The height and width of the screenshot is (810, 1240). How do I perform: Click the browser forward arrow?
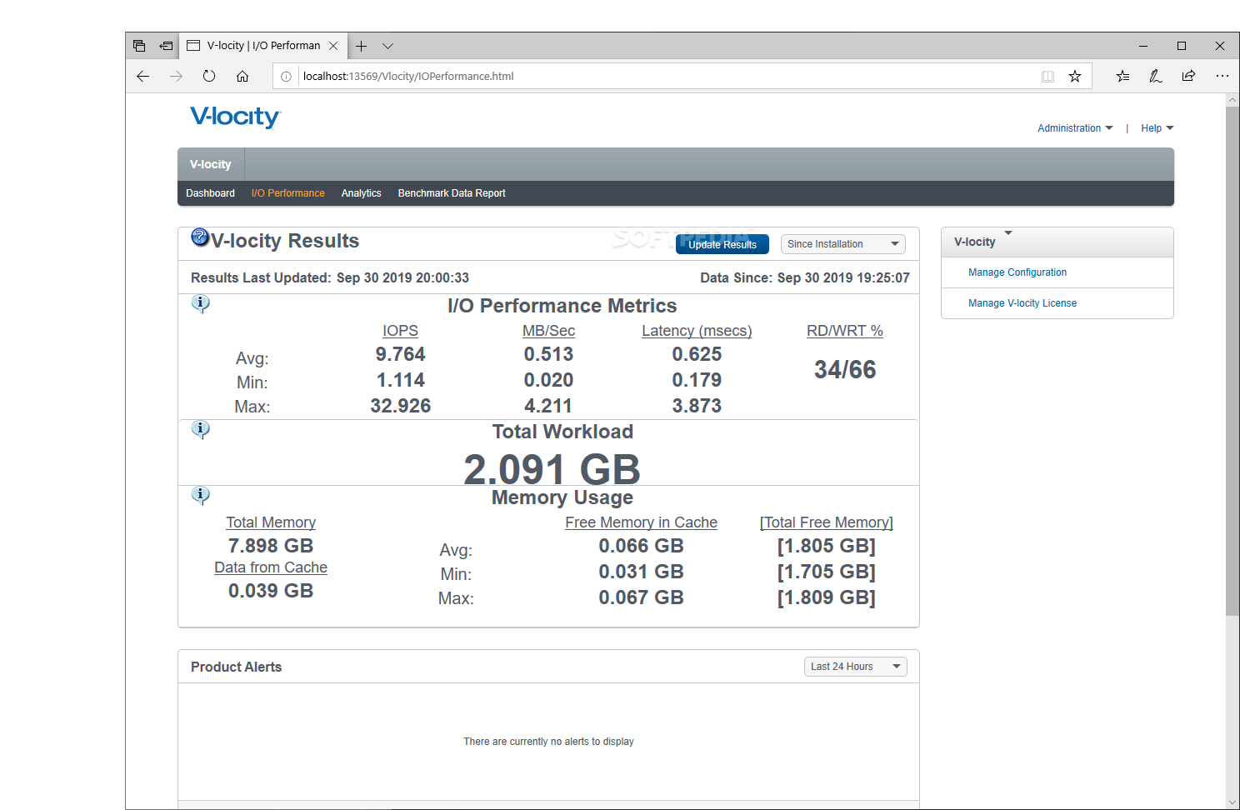(x=176, y=76)
